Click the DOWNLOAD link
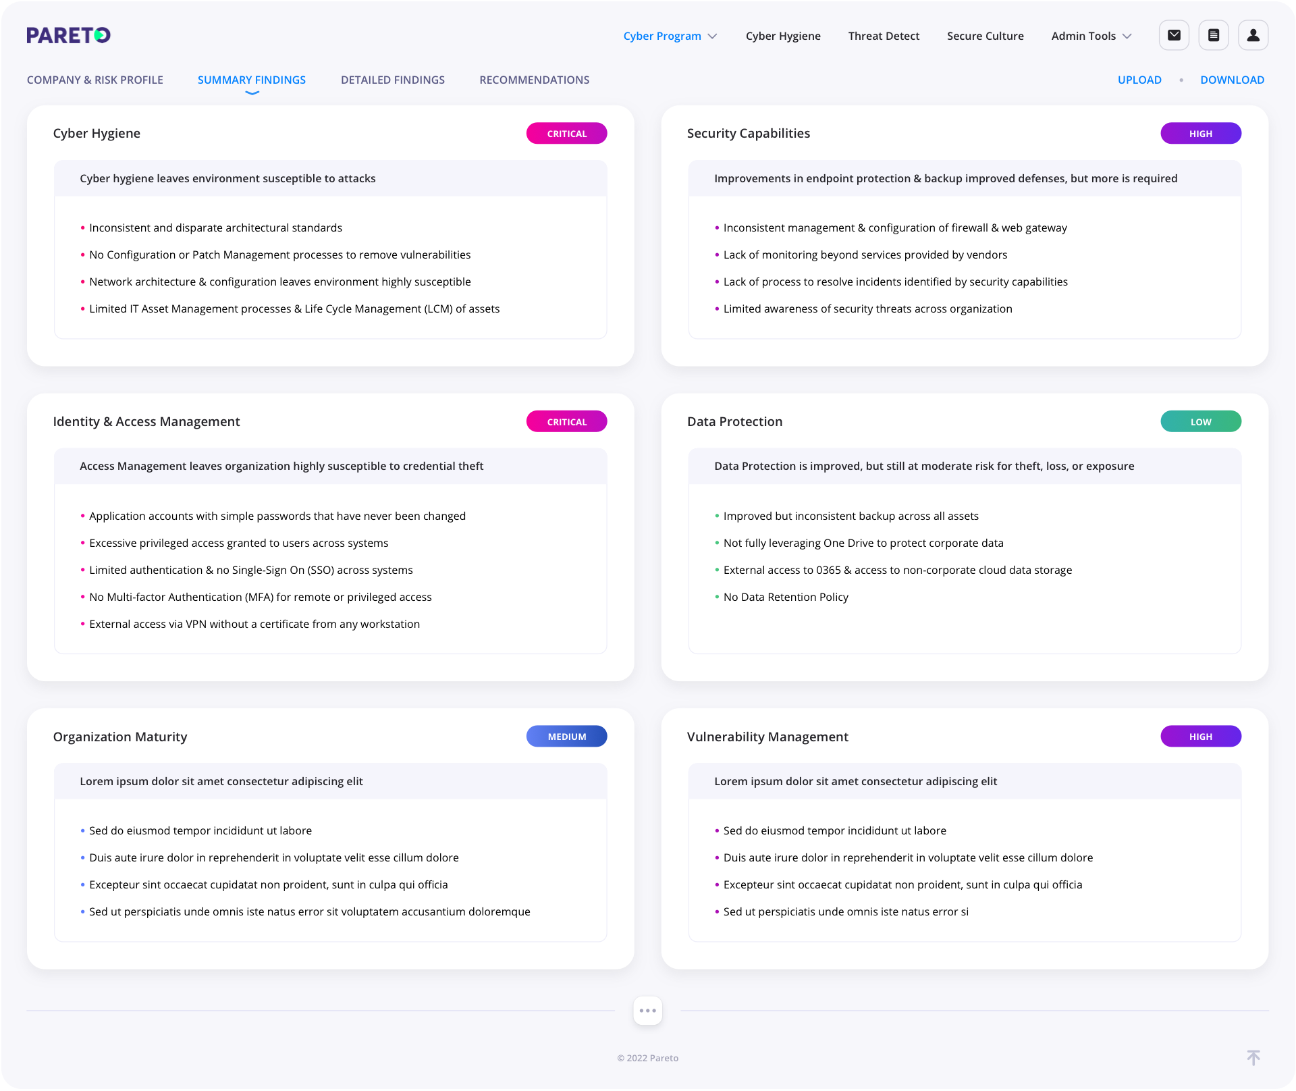Screen dimensions: 1296x1091 click(1232, 80)
